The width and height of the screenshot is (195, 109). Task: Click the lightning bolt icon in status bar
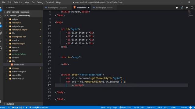[27, 107]
